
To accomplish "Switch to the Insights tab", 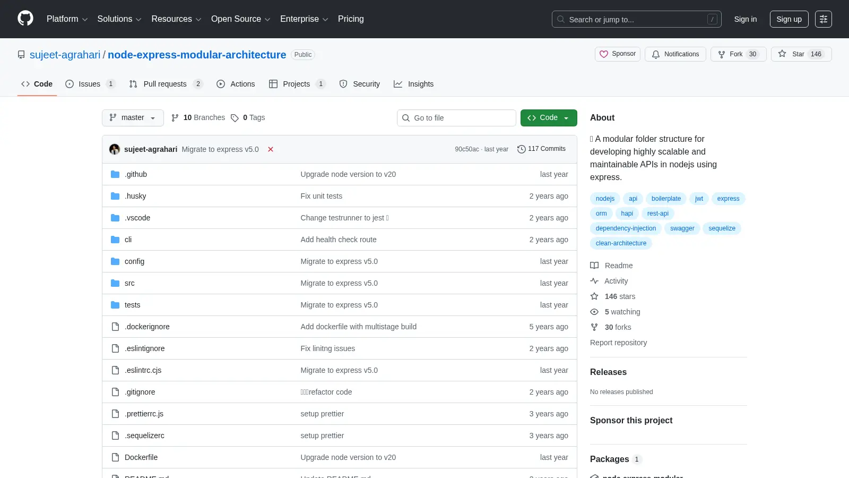I will coord(414,84).
